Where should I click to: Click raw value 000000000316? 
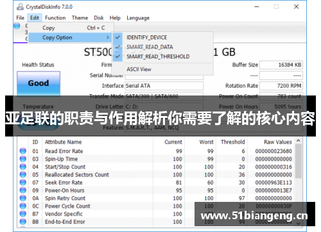(x=273, y=167)
